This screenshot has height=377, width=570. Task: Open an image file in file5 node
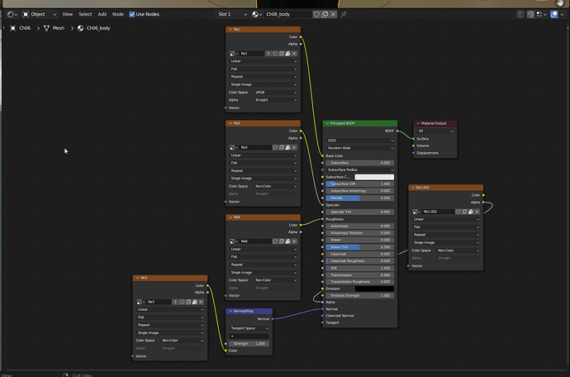287,147
